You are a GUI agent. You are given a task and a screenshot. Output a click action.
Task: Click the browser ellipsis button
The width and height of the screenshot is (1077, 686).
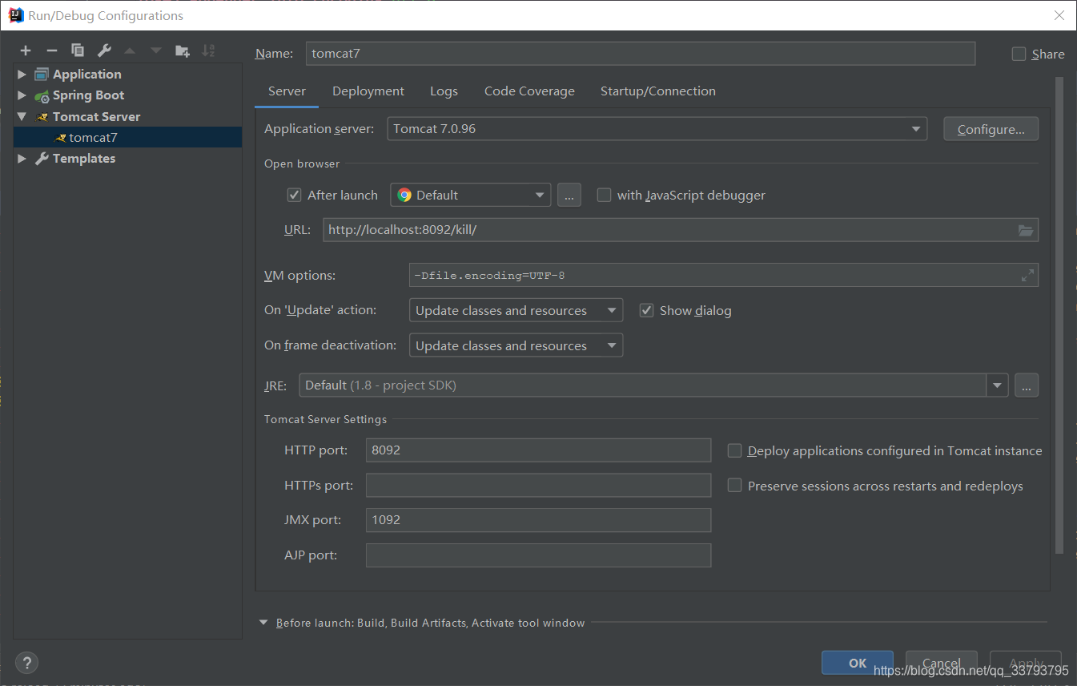pyautogui.click(x=569, y=196)
